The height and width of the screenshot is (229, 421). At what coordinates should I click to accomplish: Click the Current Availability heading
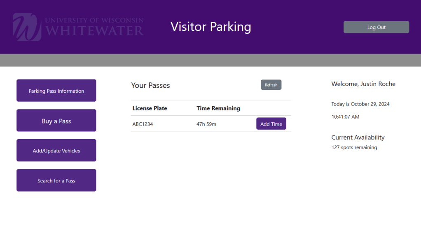[358, 137]
